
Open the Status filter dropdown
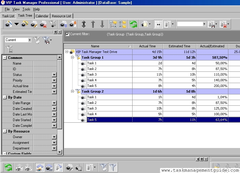pos(54,75)
